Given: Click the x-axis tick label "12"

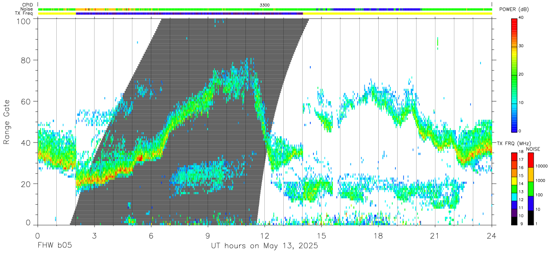Looking at the screenshot, I should 265,236.
